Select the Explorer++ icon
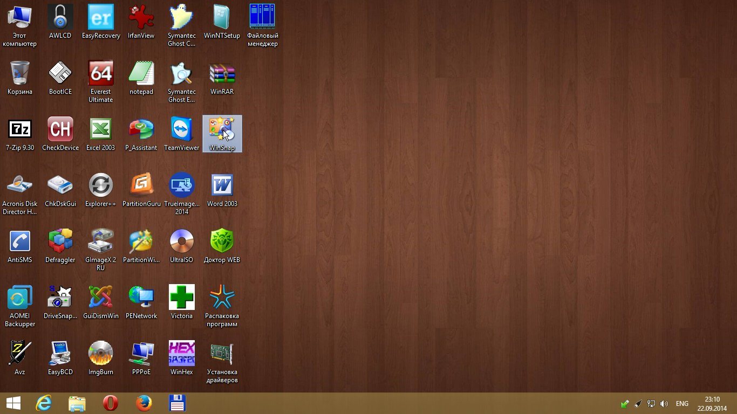Image resolution: width=737 pixels, height=414 pixels. point(101,190)
